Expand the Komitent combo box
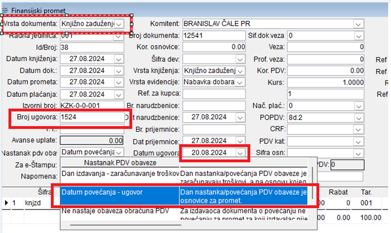This screenshot has width=391, height=233. pyautogui.click(x=358, y=24)
